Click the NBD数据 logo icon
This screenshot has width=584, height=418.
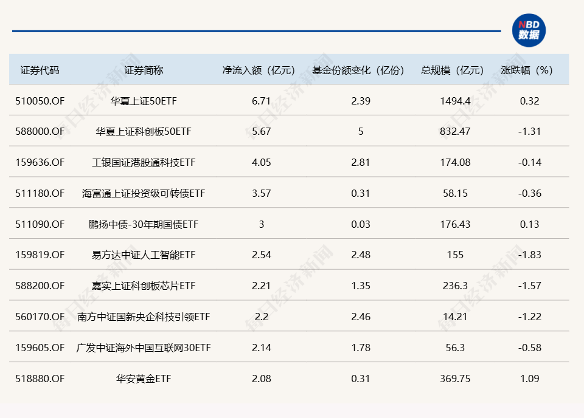point(528,30)
